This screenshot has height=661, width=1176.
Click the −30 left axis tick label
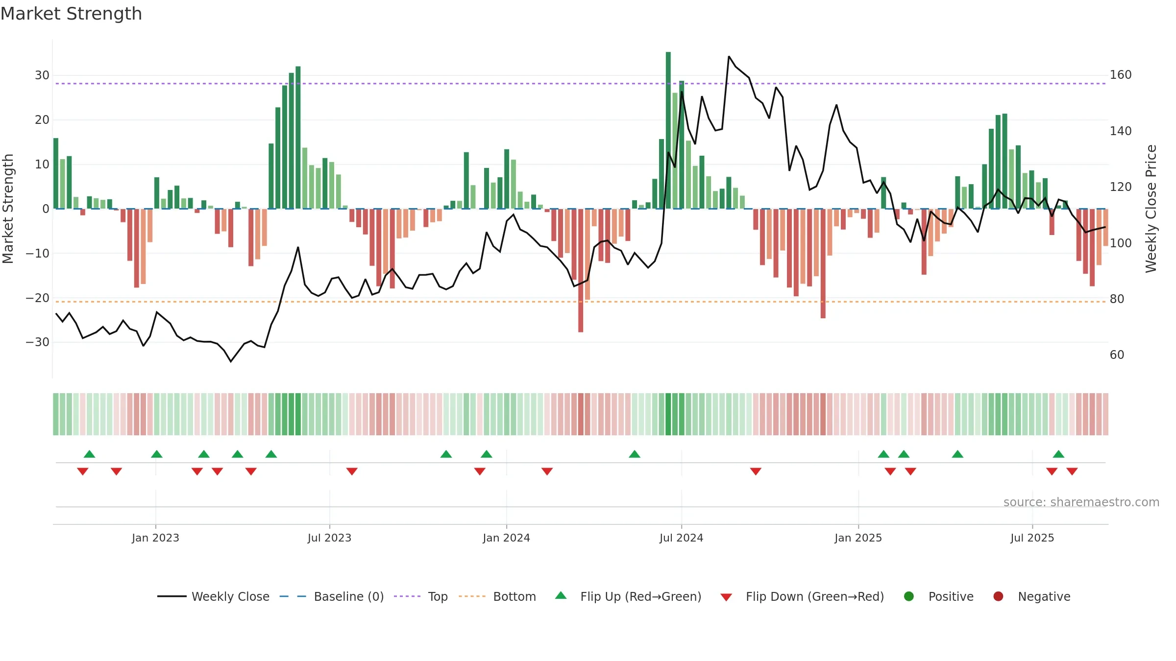point(38,342)
